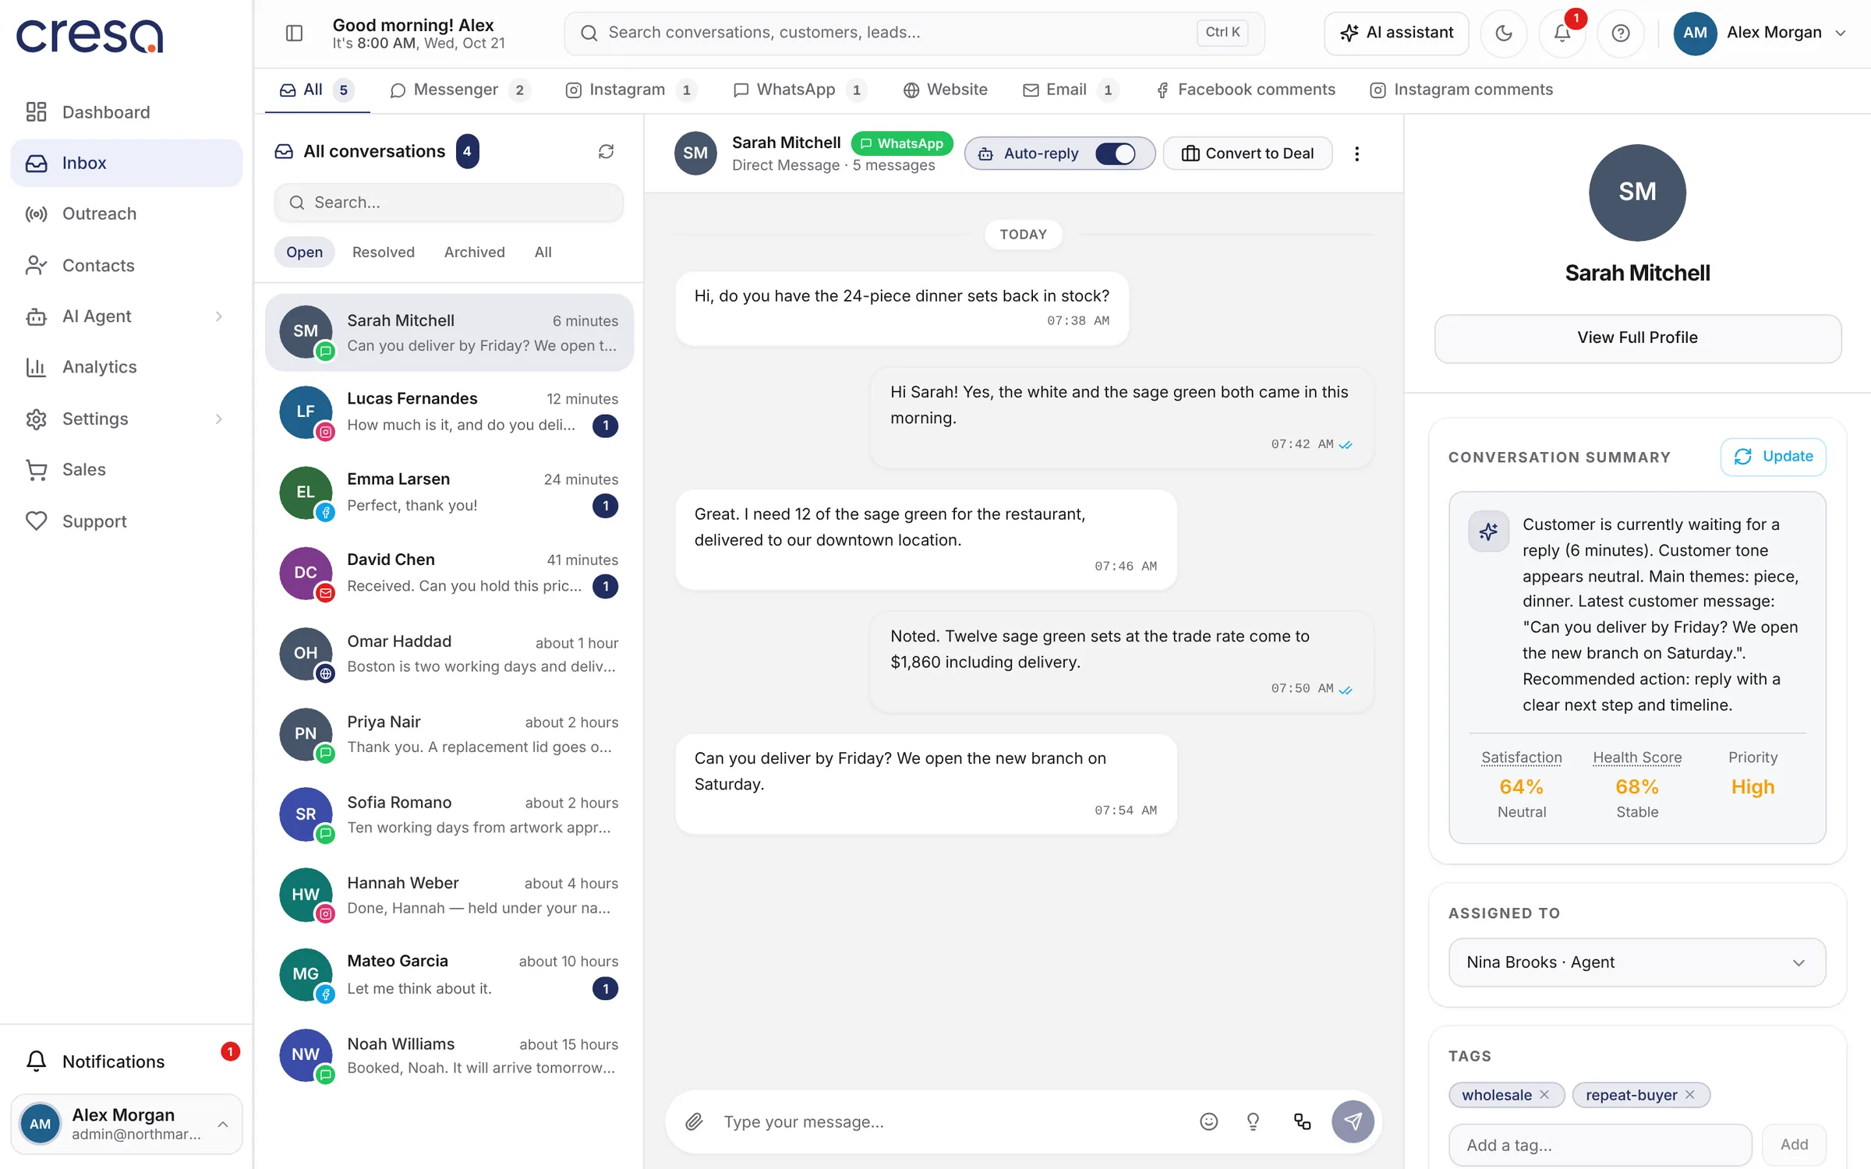Open the Alex Morgan top-right account dropdown
This screenshot has width=1871, height=1169.
1760,33
